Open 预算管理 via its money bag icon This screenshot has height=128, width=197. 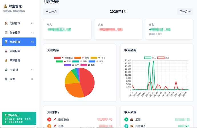coord(6,60)
